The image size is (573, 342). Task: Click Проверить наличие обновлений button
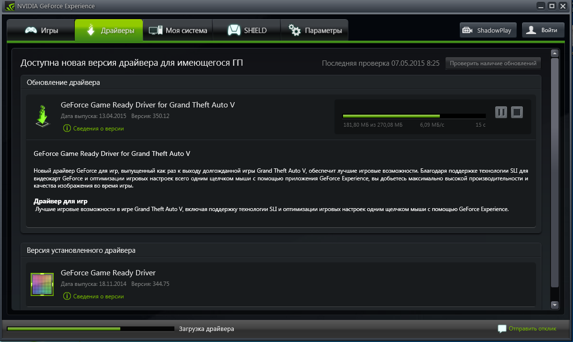(493, 63)
